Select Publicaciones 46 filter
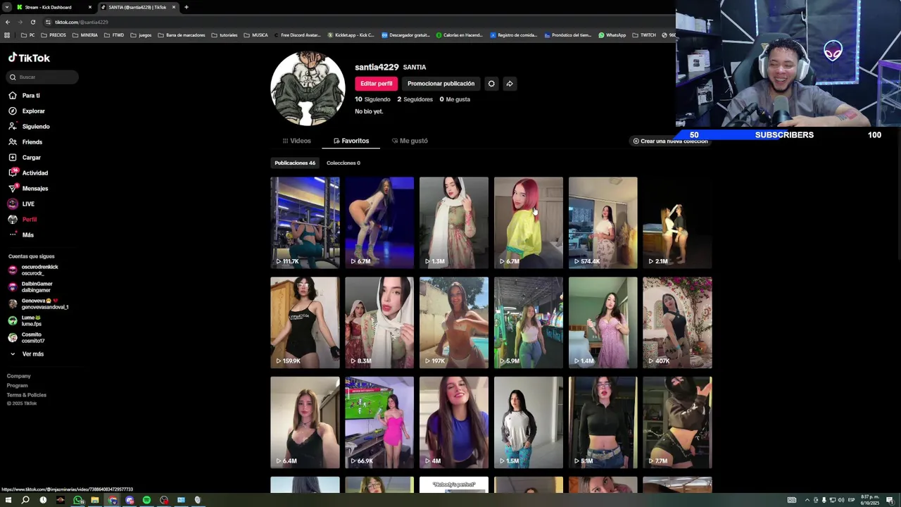This screenshot has width=901, height=507. click(x=295, y=163)
